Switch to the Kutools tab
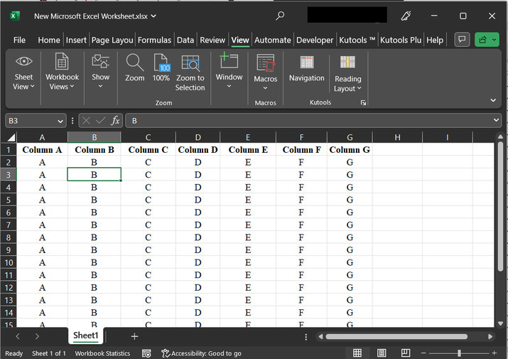The height and width of the screenshot is (359, 508). coord(357,40)
